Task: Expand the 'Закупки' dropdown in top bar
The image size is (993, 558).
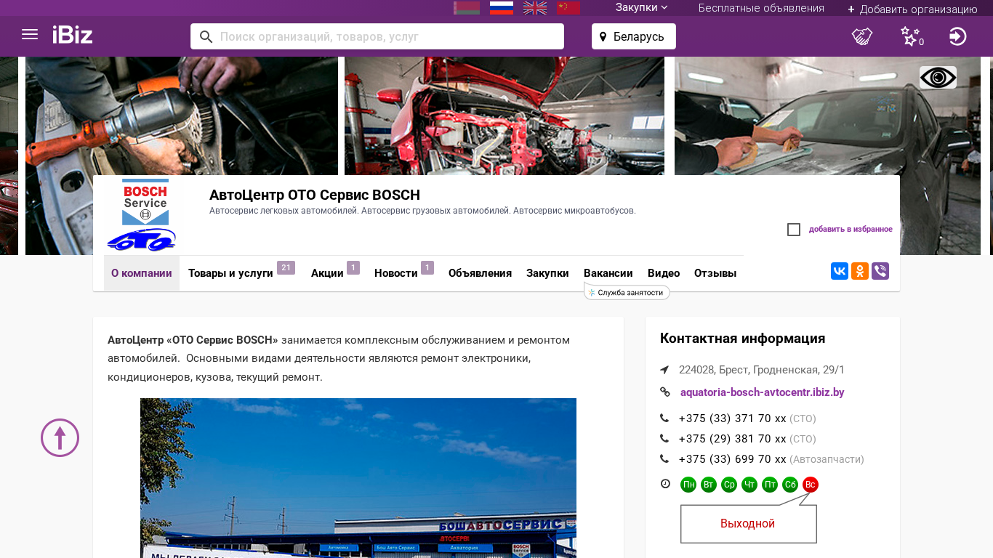Action: 641,8
